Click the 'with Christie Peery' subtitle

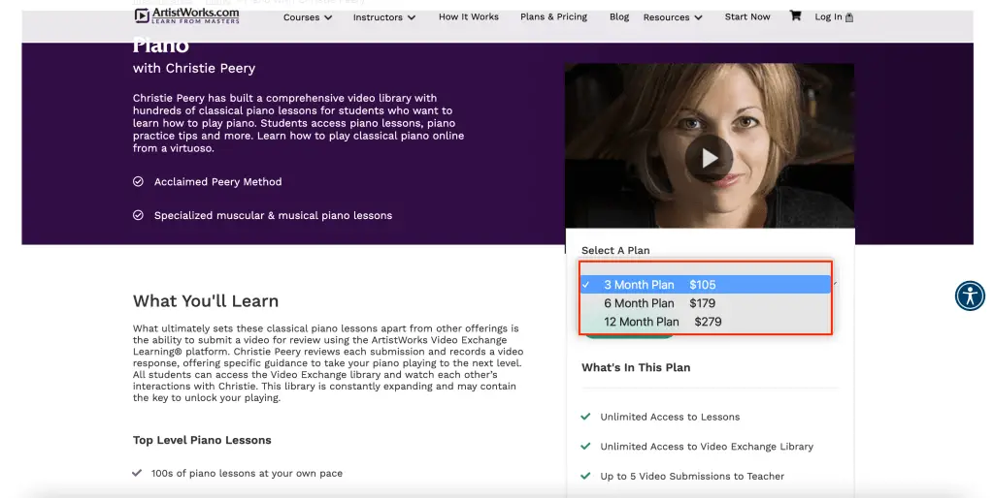pyautogui.click(x=194, y=69)
